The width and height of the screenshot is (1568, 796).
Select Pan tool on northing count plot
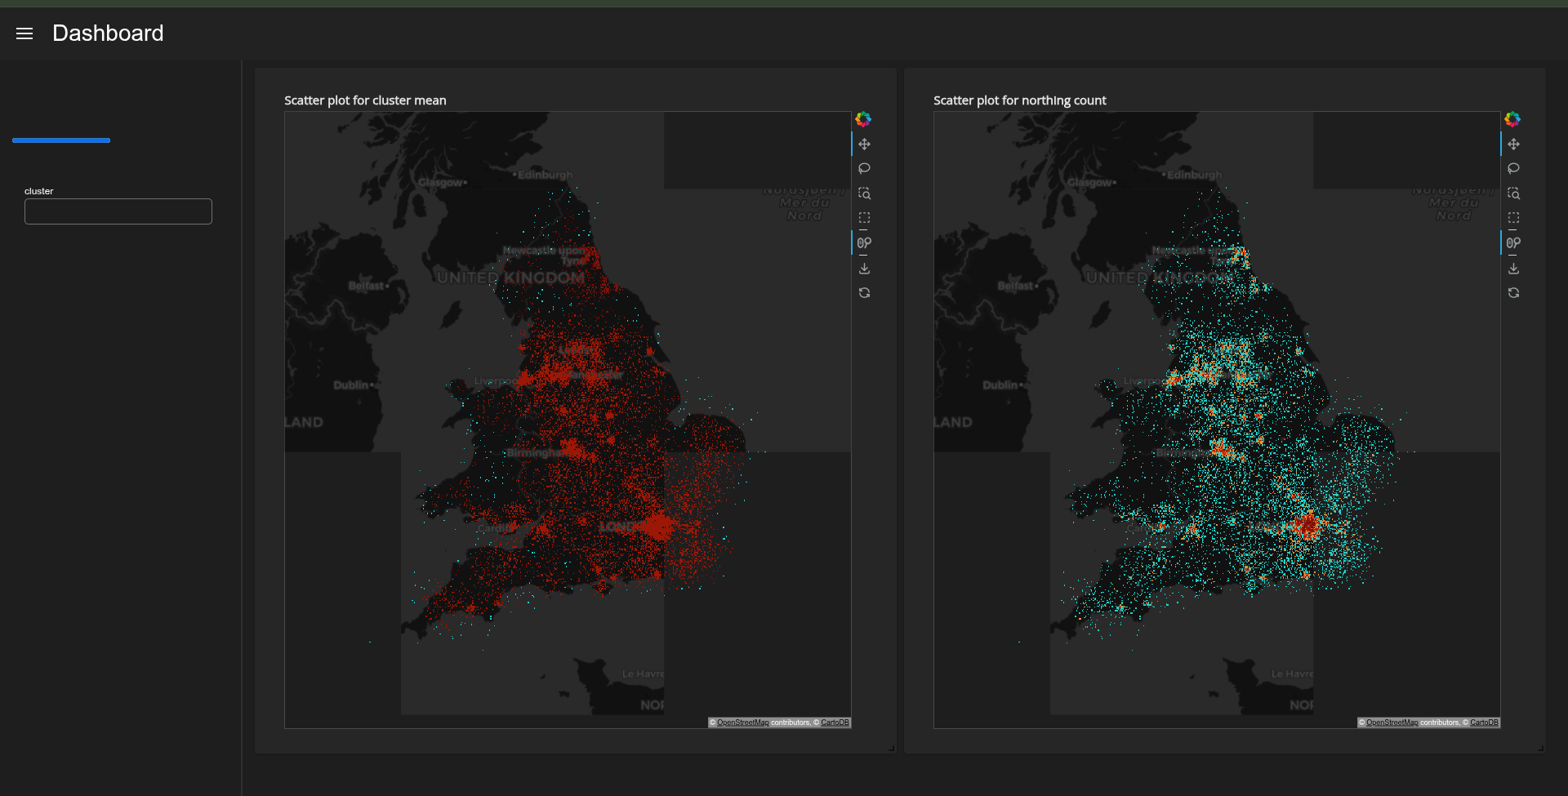(1513, 145)
